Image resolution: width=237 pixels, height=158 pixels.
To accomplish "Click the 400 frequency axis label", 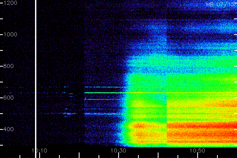I will [x=8, y=129].
